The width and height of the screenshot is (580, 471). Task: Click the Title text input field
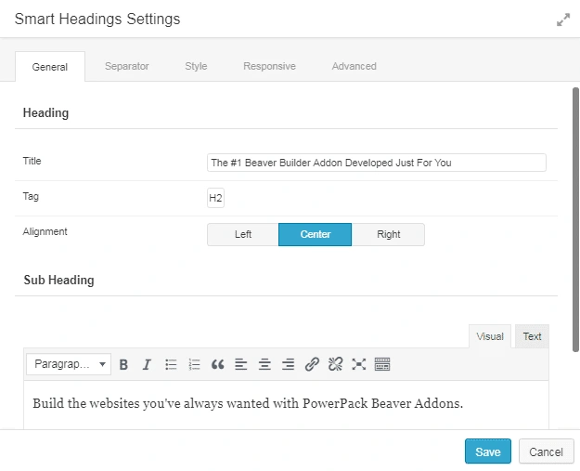coord(376,163)
